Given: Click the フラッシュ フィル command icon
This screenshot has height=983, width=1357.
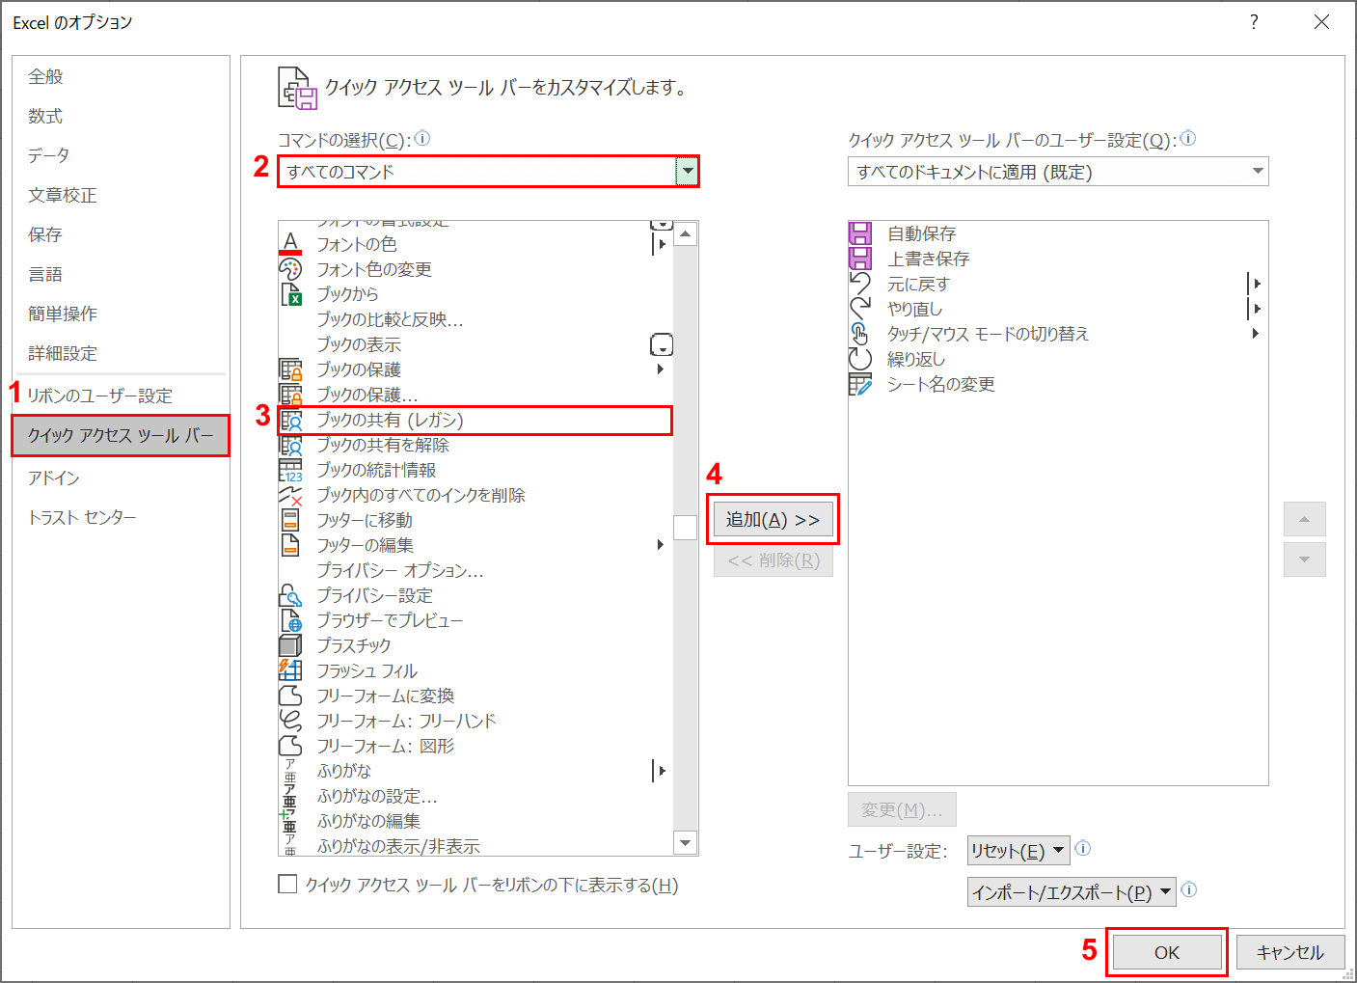Looking at the screenshot, I should pos(290,669).
